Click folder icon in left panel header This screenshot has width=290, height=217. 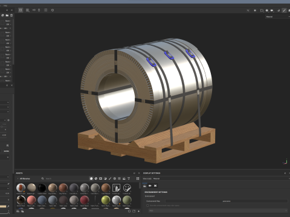coord(7,15)
